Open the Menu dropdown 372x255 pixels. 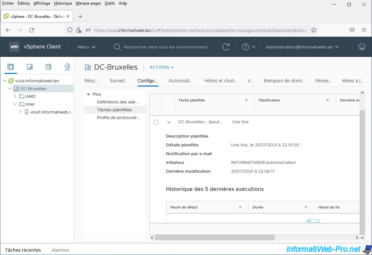(x=87, y=47)
